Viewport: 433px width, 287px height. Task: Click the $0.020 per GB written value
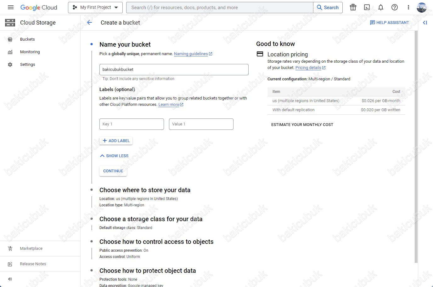click(x=380, y=110)
